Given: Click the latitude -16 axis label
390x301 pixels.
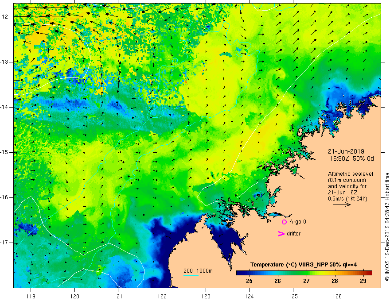Looking at the screenshot, I should pos(5,197).
